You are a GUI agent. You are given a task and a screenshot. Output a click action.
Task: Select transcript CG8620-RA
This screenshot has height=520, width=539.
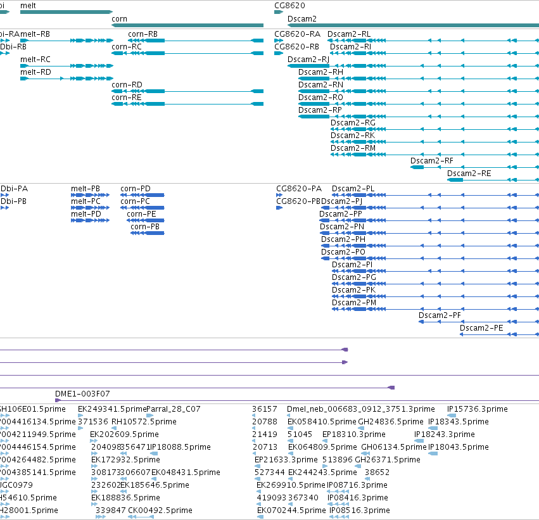coord(279,41)
